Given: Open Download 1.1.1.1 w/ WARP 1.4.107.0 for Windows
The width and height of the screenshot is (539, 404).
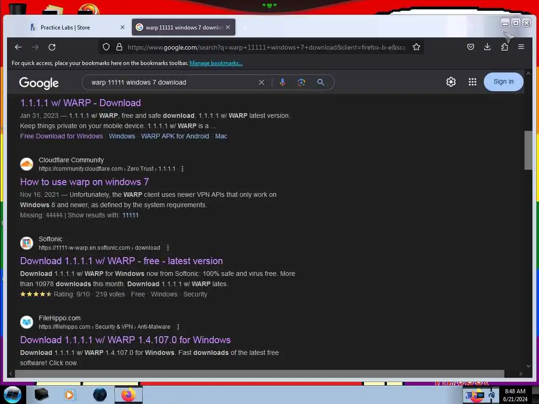Looking at the screenshot, I should pyautogui.click(x=125, y=340).
